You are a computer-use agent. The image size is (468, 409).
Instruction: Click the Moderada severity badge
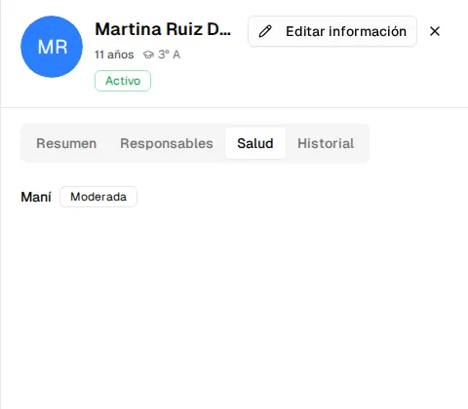point(98,197)
